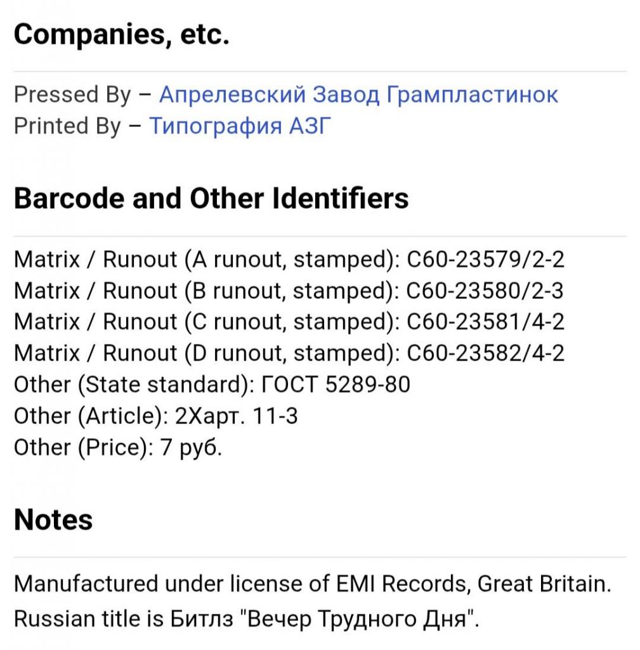Click the Russian title Битлз note line
This screenshot has height=650, width=640.
(x=247, y=619)
